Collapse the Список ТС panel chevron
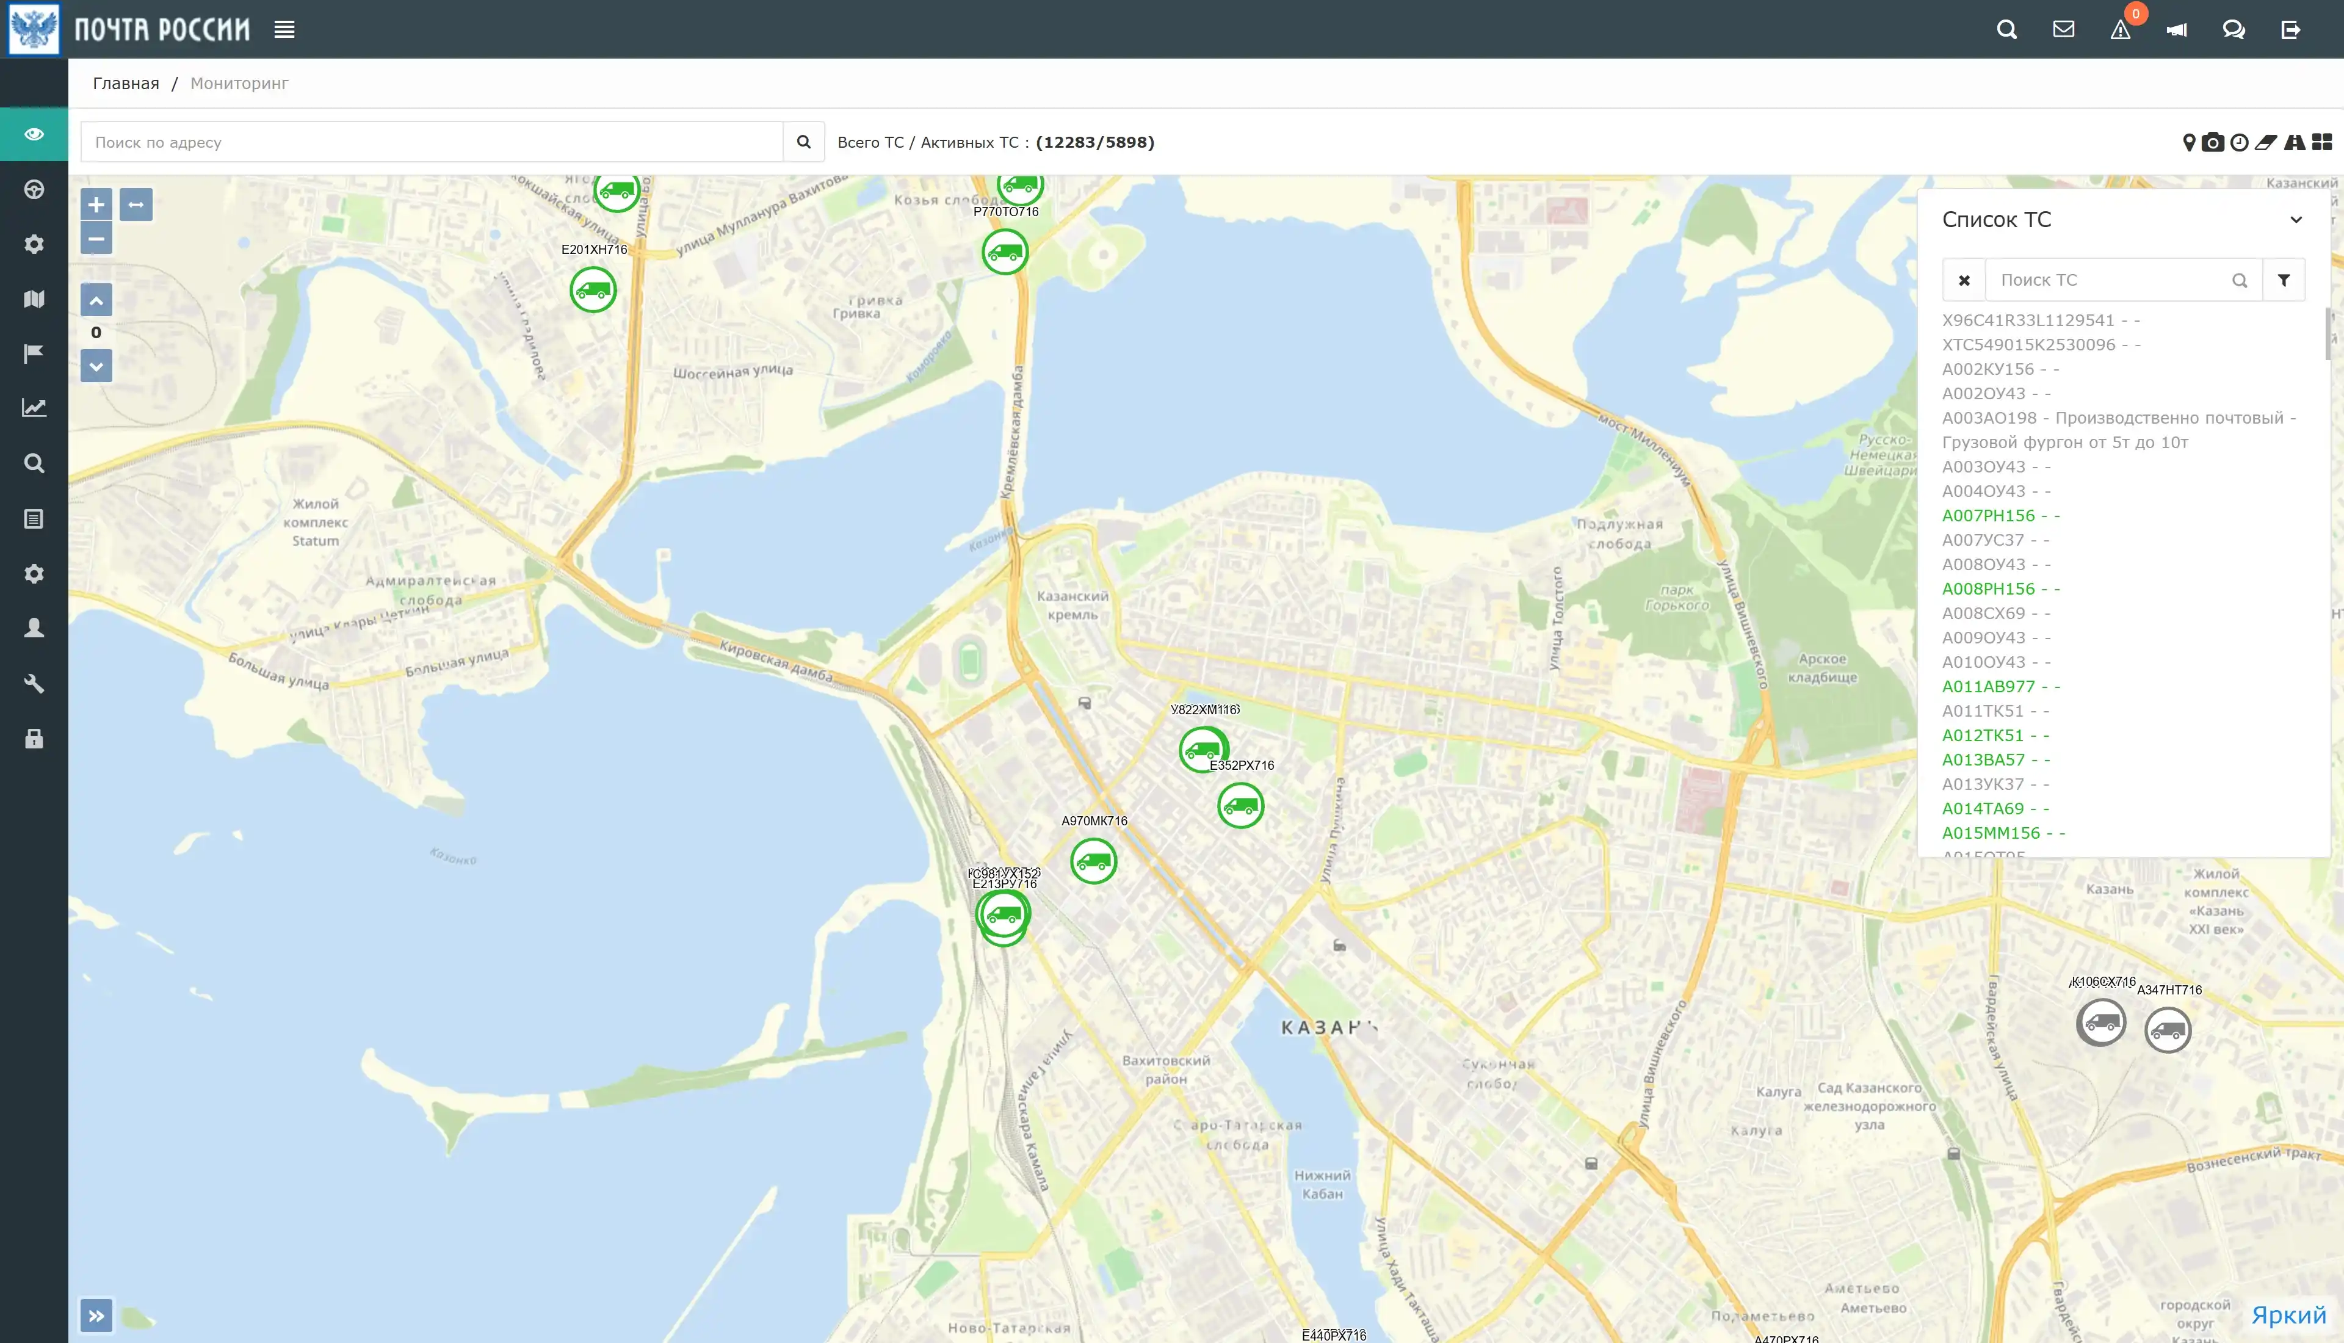Image resolution: width=2344 pixels, height=1343 pixels. coord(2296,220)
